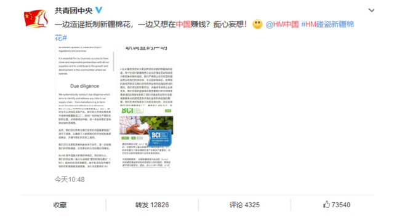394x222 pixels.
Task: Click the 73540 like count
Action: coord(340,205)
